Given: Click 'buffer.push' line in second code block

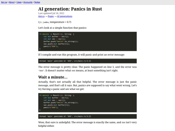Looking at the screenshot, I should point(61,103).
